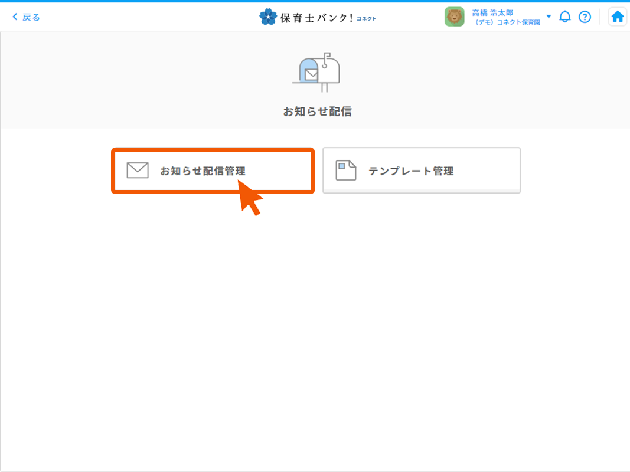Open テンプレート管理
The height and width of the screenshot is (472, 630).
tap(411, 171)
